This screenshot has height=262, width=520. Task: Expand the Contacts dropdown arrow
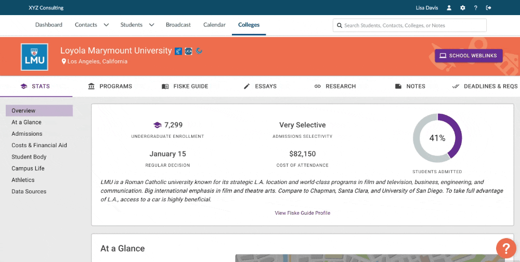tap(106, 25)
